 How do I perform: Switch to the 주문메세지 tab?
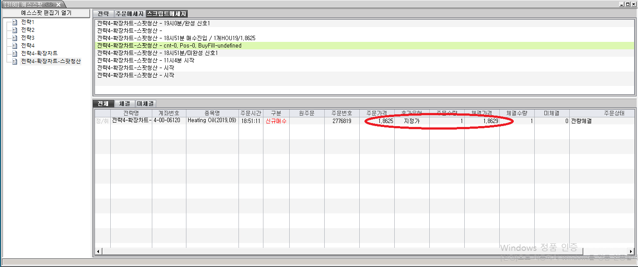pos(130,14)
